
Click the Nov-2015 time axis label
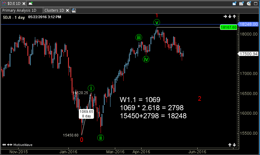(x=19, y=152)
